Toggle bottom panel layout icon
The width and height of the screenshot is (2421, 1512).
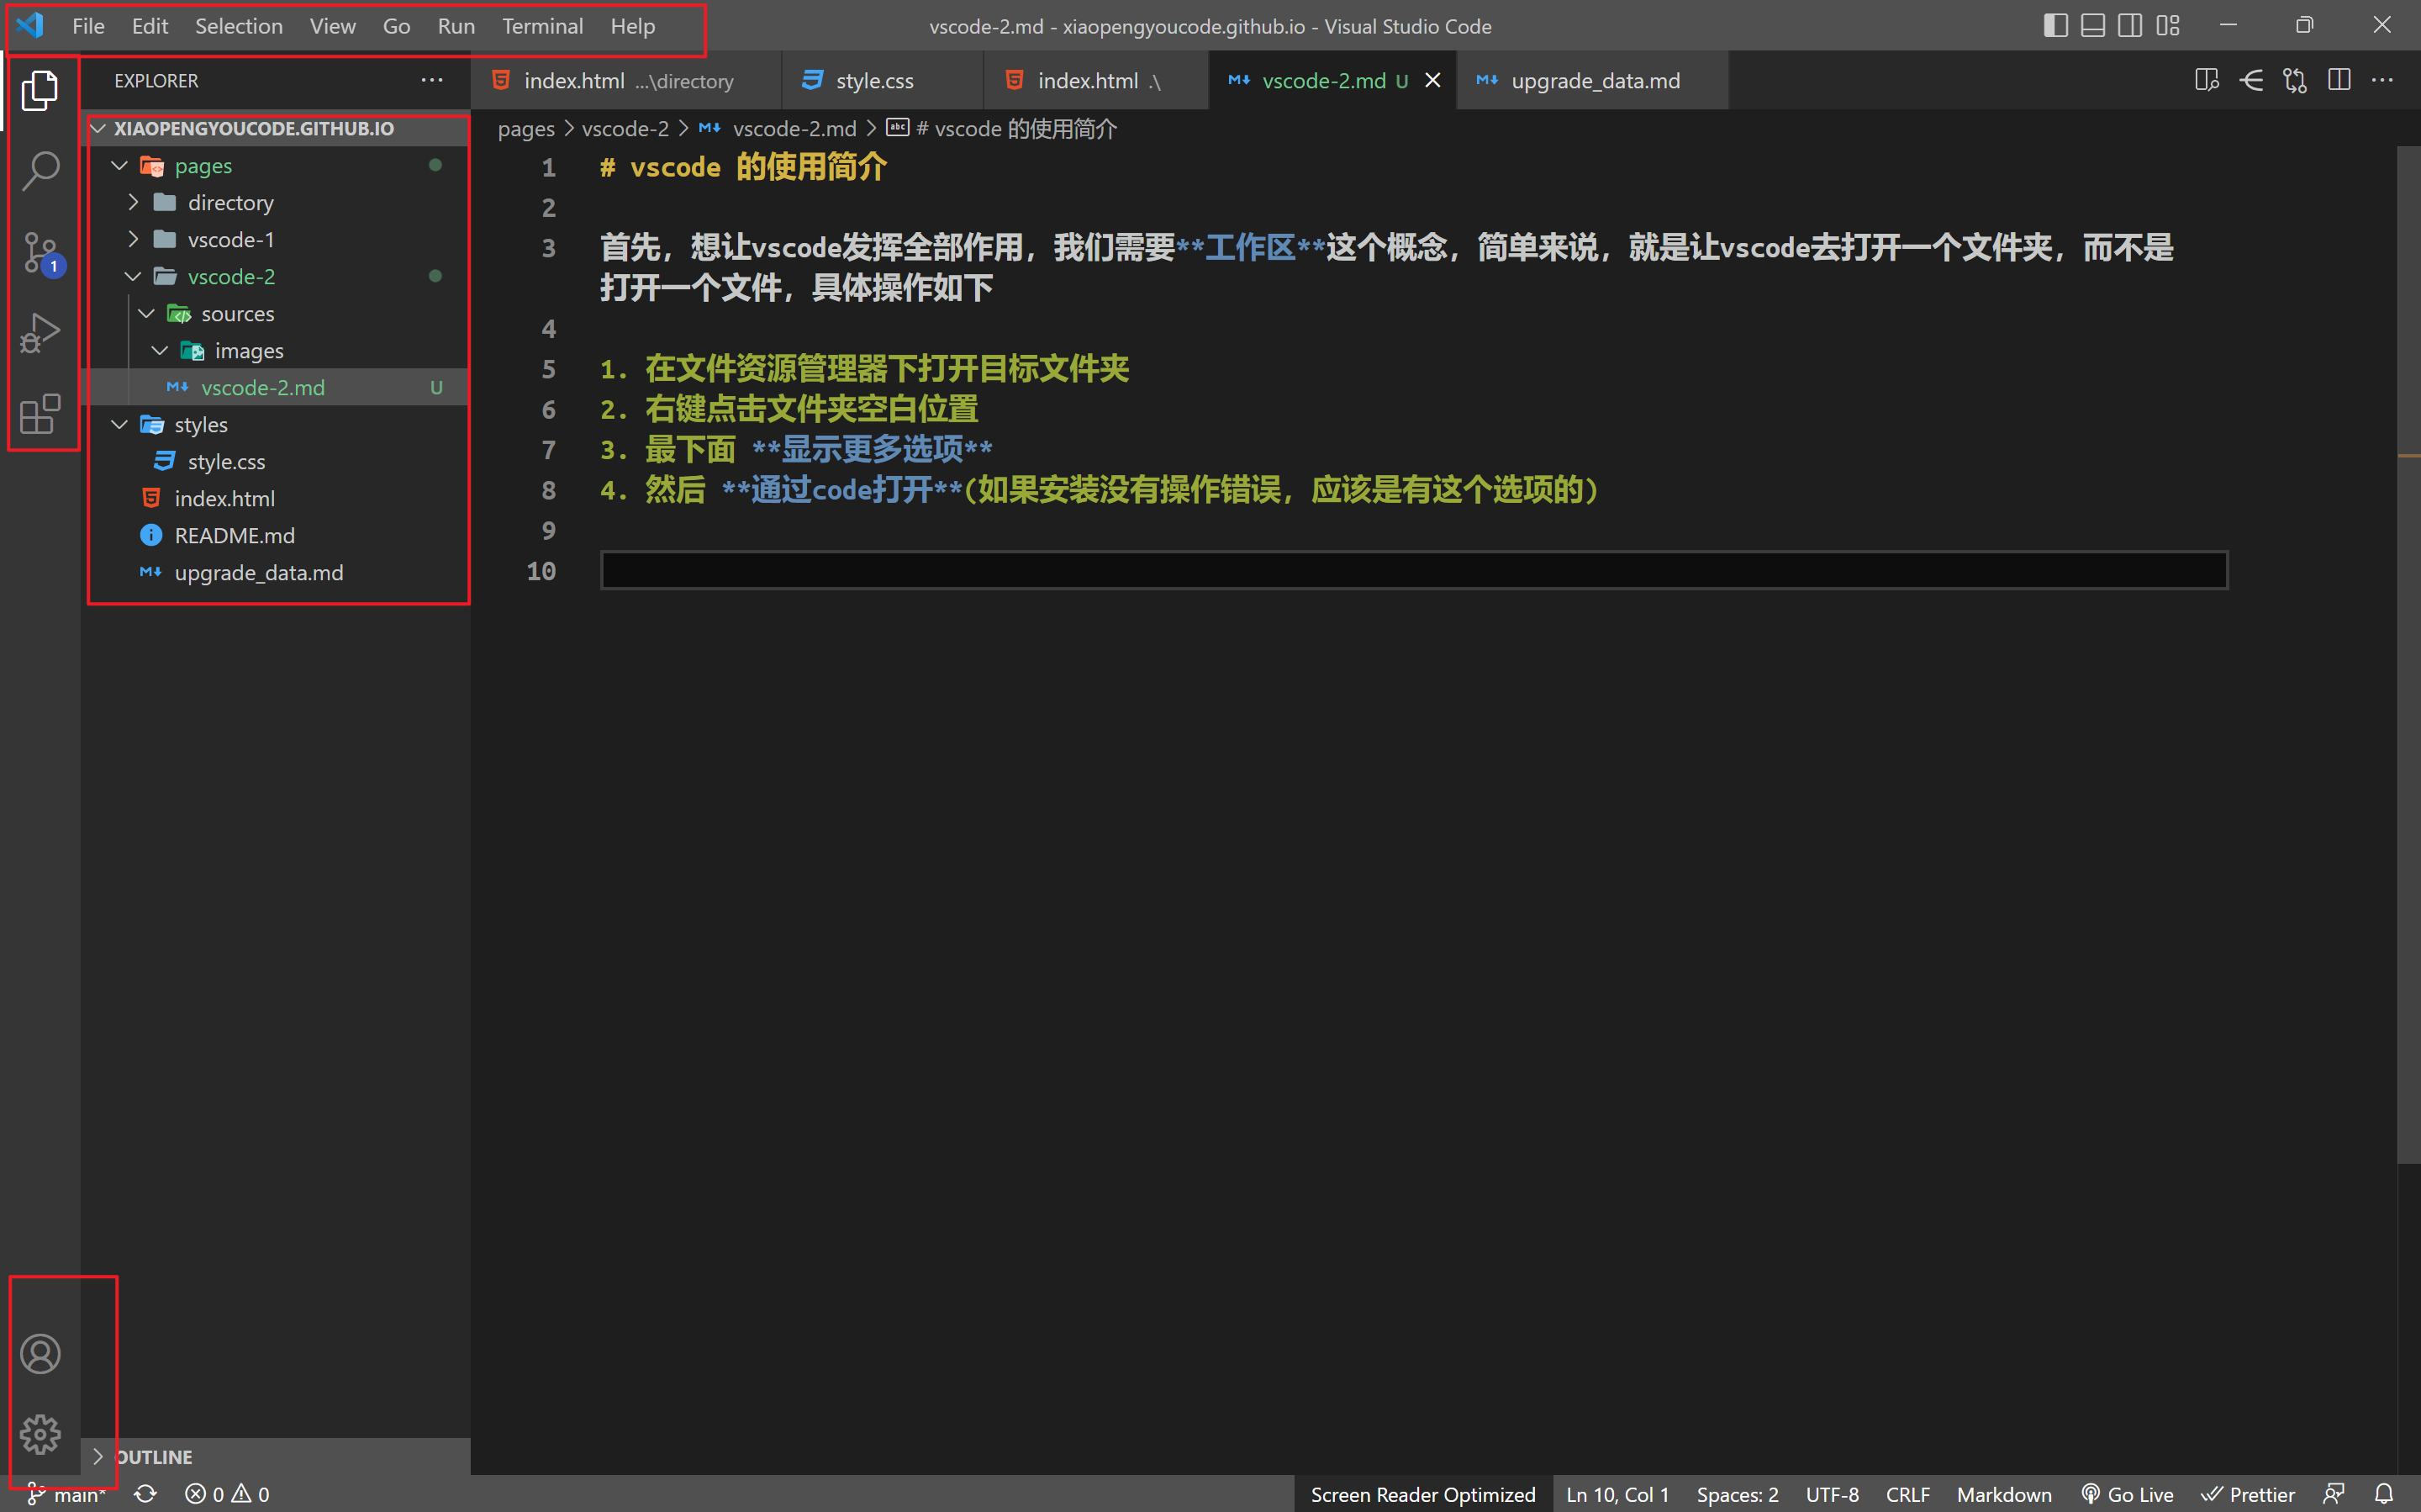click(x=2092, y=25)
